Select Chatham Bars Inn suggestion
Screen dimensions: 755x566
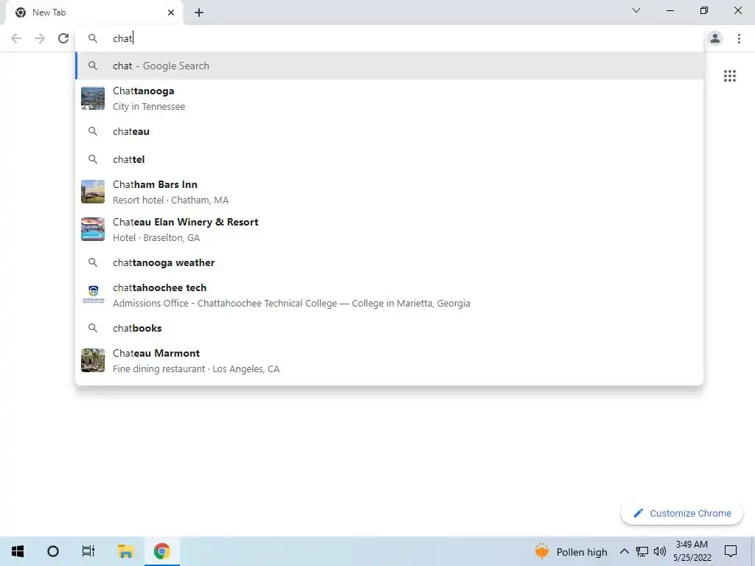pos(389,192)
